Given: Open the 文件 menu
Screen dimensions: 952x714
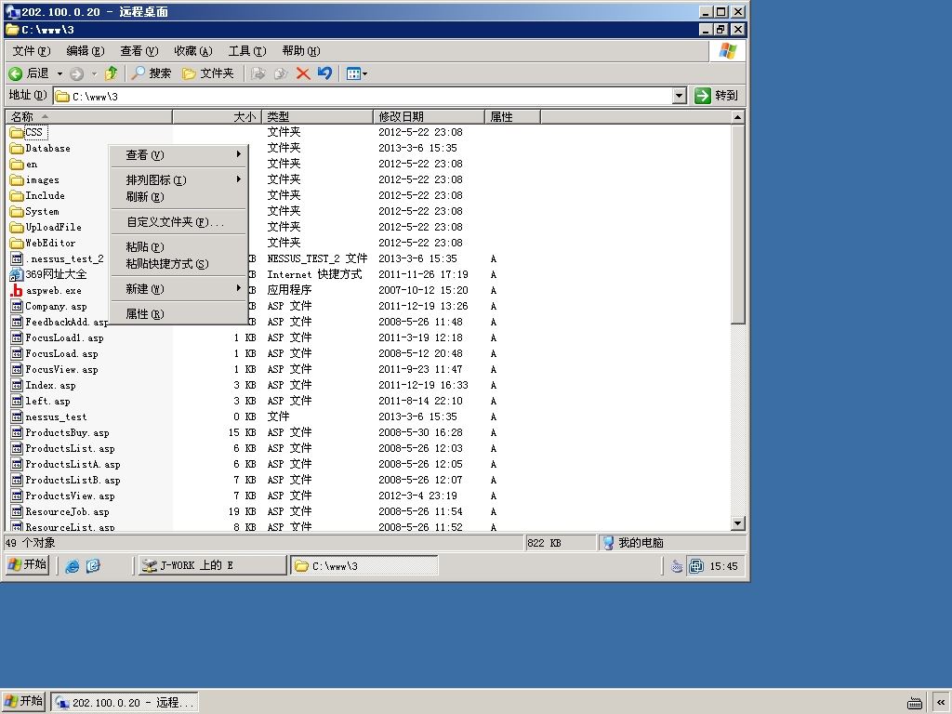Looking at the screenshot, I should pos(32,51).
